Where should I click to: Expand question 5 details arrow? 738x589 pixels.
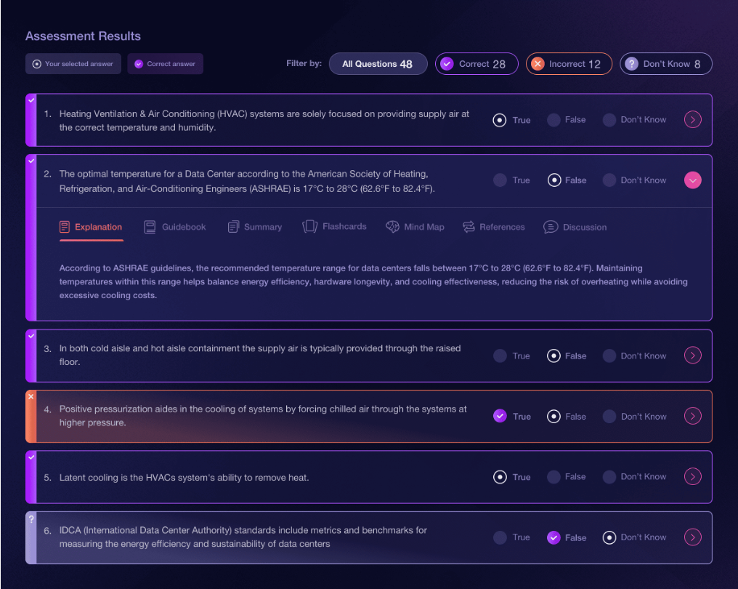click(x=693, y=476)
